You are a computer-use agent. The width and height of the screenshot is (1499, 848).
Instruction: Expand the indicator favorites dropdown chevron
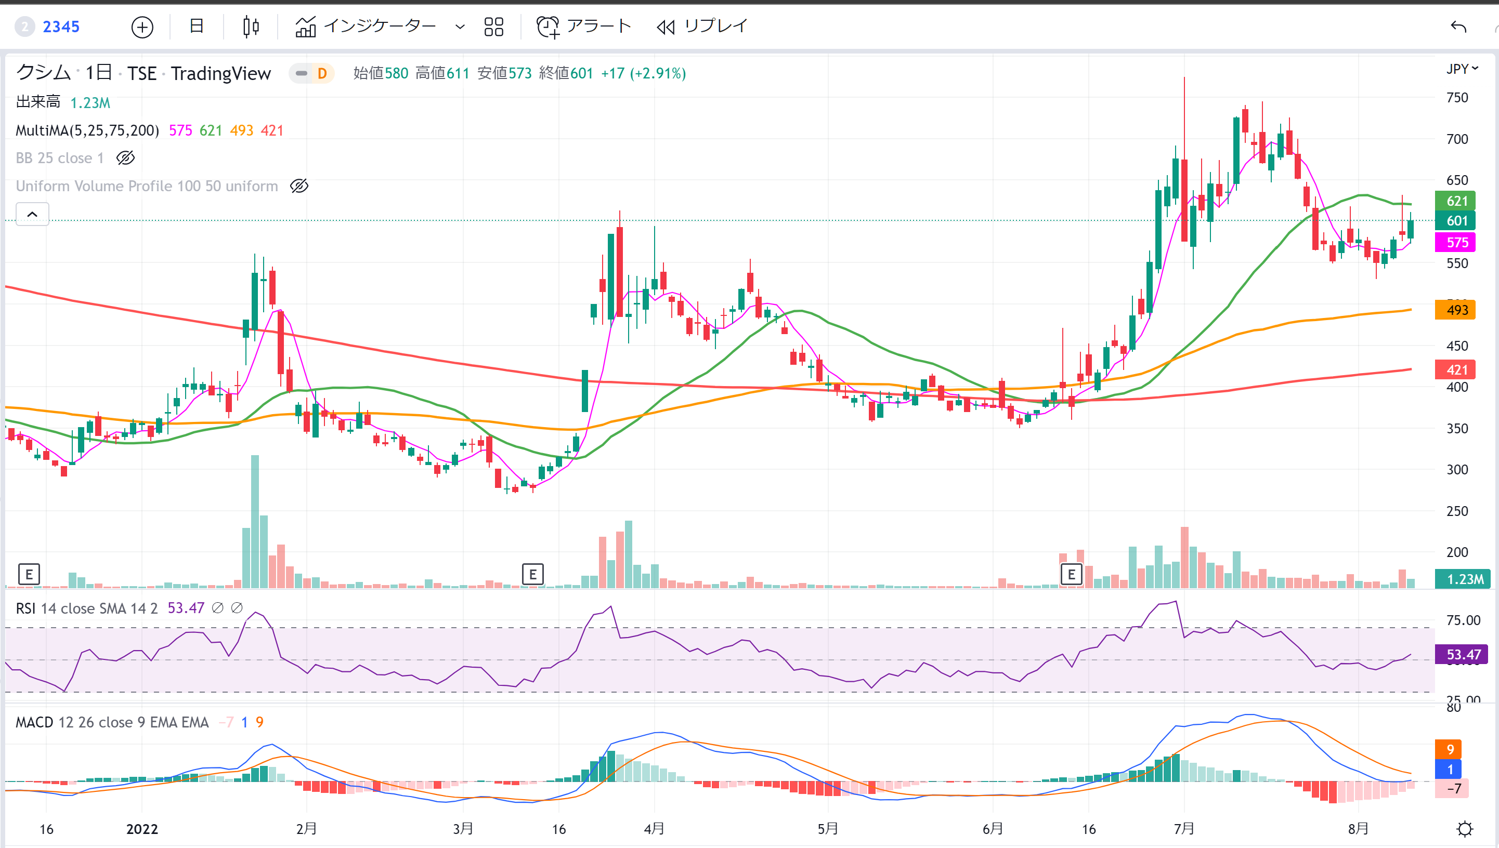tap(460, 27)
